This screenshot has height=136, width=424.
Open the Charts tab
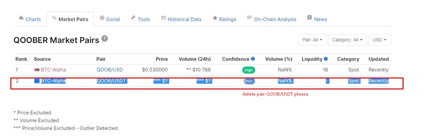click(x=30, y=19)
